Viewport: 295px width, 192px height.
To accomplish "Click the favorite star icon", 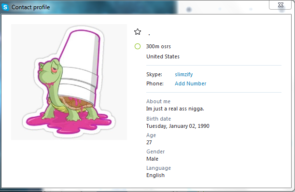I will point(138,31).
